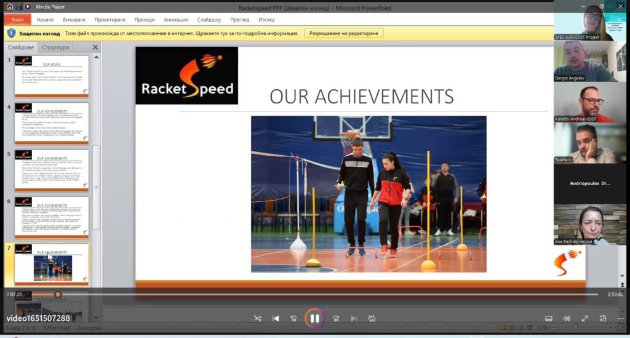The image size is (630, 338).
Task: Skip to the previous track
Action: pos(276,318)
